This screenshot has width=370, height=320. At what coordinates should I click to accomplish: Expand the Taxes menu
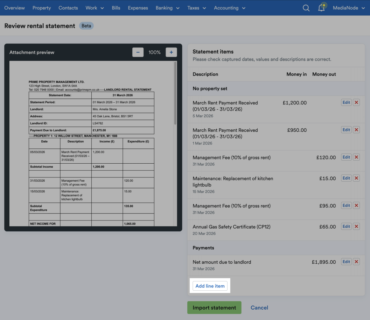pos(197,8)
